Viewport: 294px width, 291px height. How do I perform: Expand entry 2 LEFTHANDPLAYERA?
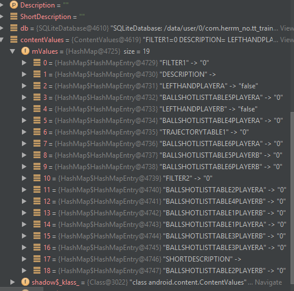tap(24, 86)
